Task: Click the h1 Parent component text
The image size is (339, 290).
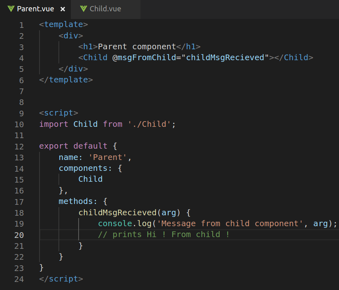Action: click(137, 47)
